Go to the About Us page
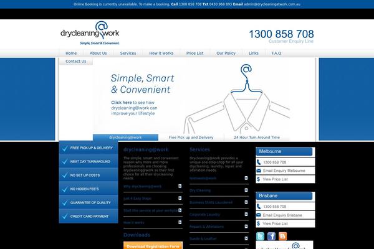Viewport: 374px width, 249px height. click(98, 53)
